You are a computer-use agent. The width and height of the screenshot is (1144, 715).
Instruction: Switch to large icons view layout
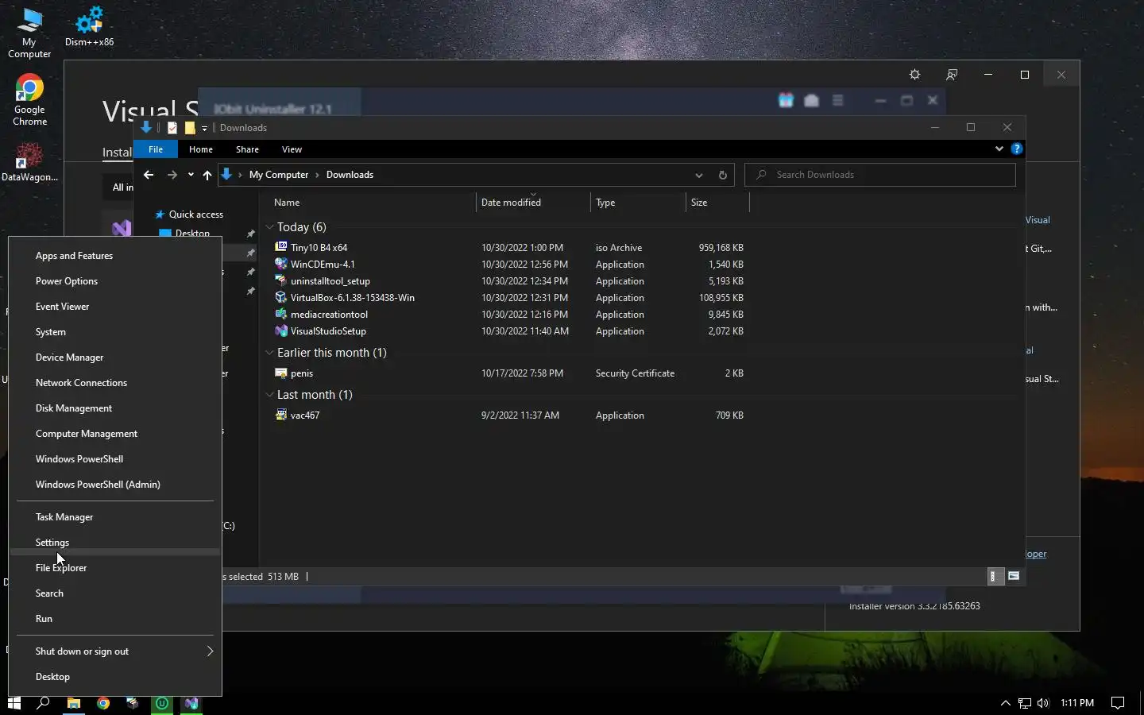pos(1014,577)
